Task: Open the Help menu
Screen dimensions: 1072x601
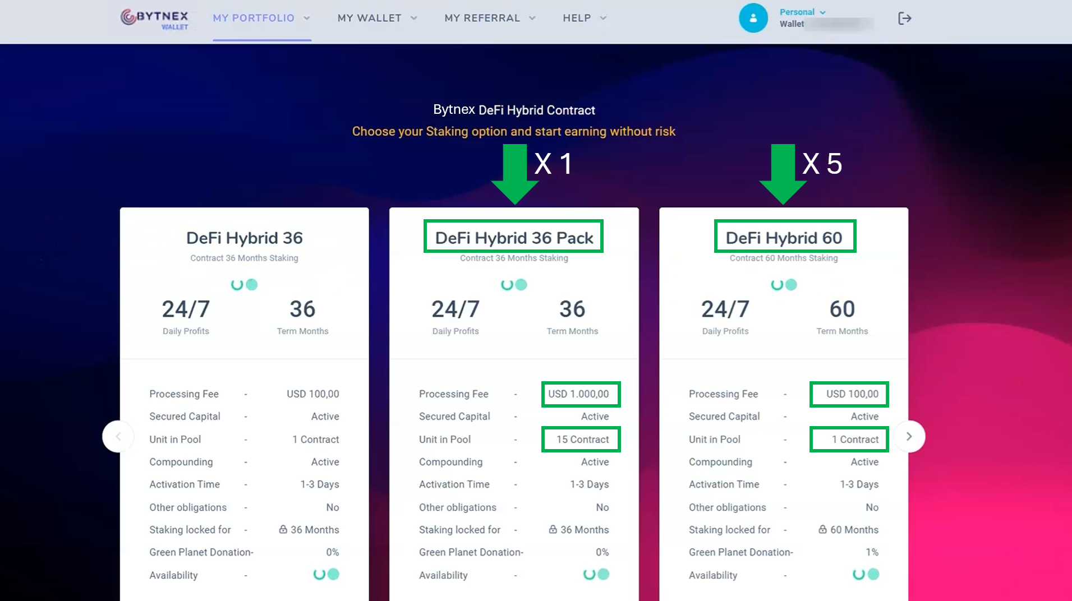Action: [x=585, y=19]
